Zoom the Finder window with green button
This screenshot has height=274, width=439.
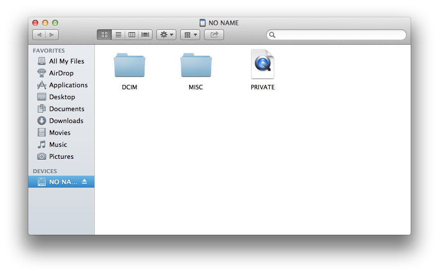point(55,23)
